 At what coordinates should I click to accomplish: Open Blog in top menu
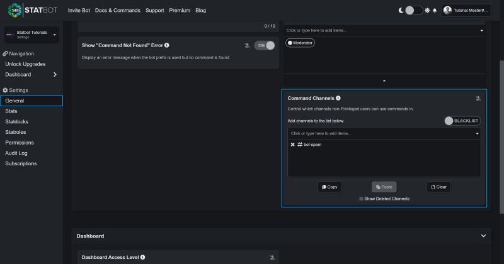(200, 11)
